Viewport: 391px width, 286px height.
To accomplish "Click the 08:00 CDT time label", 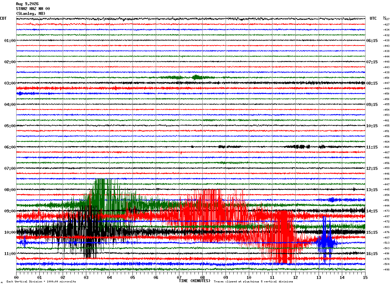I will (x=10, y=189).
